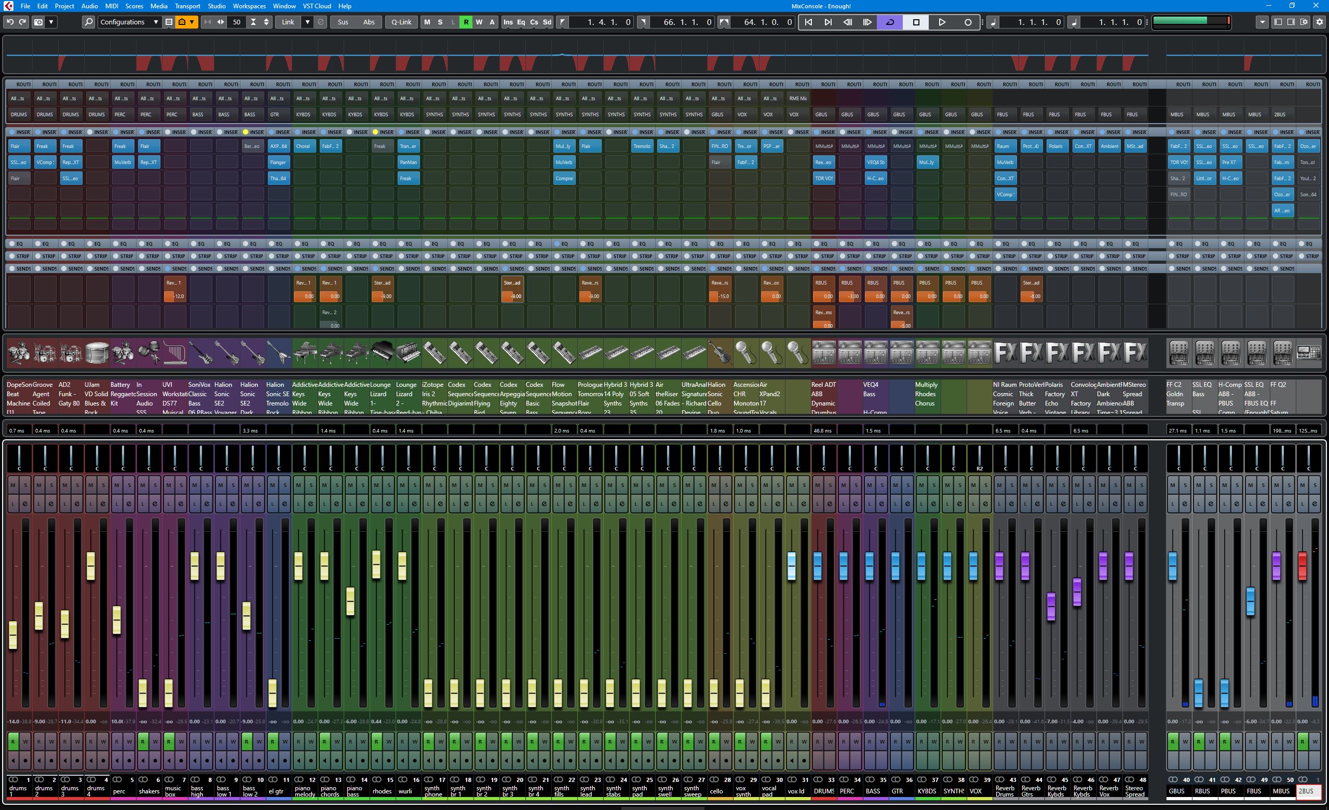Open the Configurations dropdown
The image size is (1329, 810).
(129, 22)
